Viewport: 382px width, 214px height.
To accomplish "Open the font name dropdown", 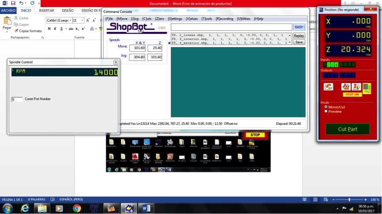I will pyautogui.click(x=71, y=20).
